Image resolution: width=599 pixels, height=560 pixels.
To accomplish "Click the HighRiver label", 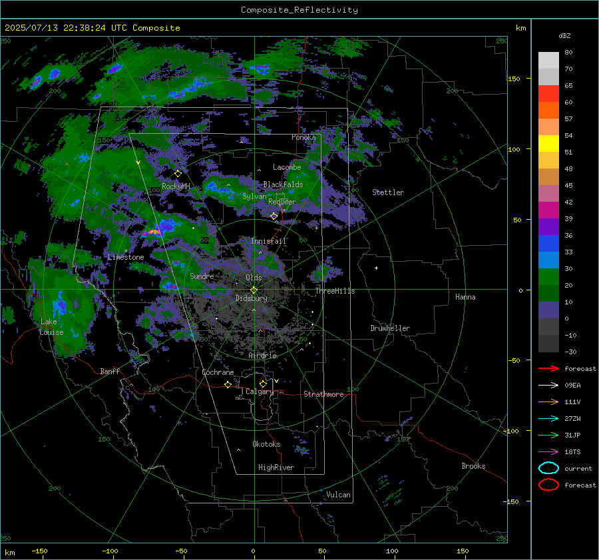I will point(276,467).
